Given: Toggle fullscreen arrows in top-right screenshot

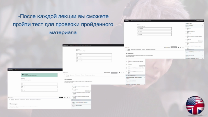Looking at the screenshot, I should coord(181,47).
